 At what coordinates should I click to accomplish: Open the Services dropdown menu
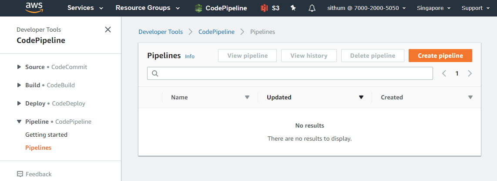[x=85, y=8]
